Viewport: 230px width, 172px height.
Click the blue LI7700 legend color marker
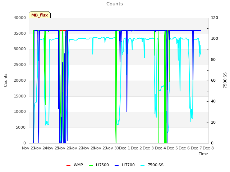pyautogui.click(x=116, y=166)
